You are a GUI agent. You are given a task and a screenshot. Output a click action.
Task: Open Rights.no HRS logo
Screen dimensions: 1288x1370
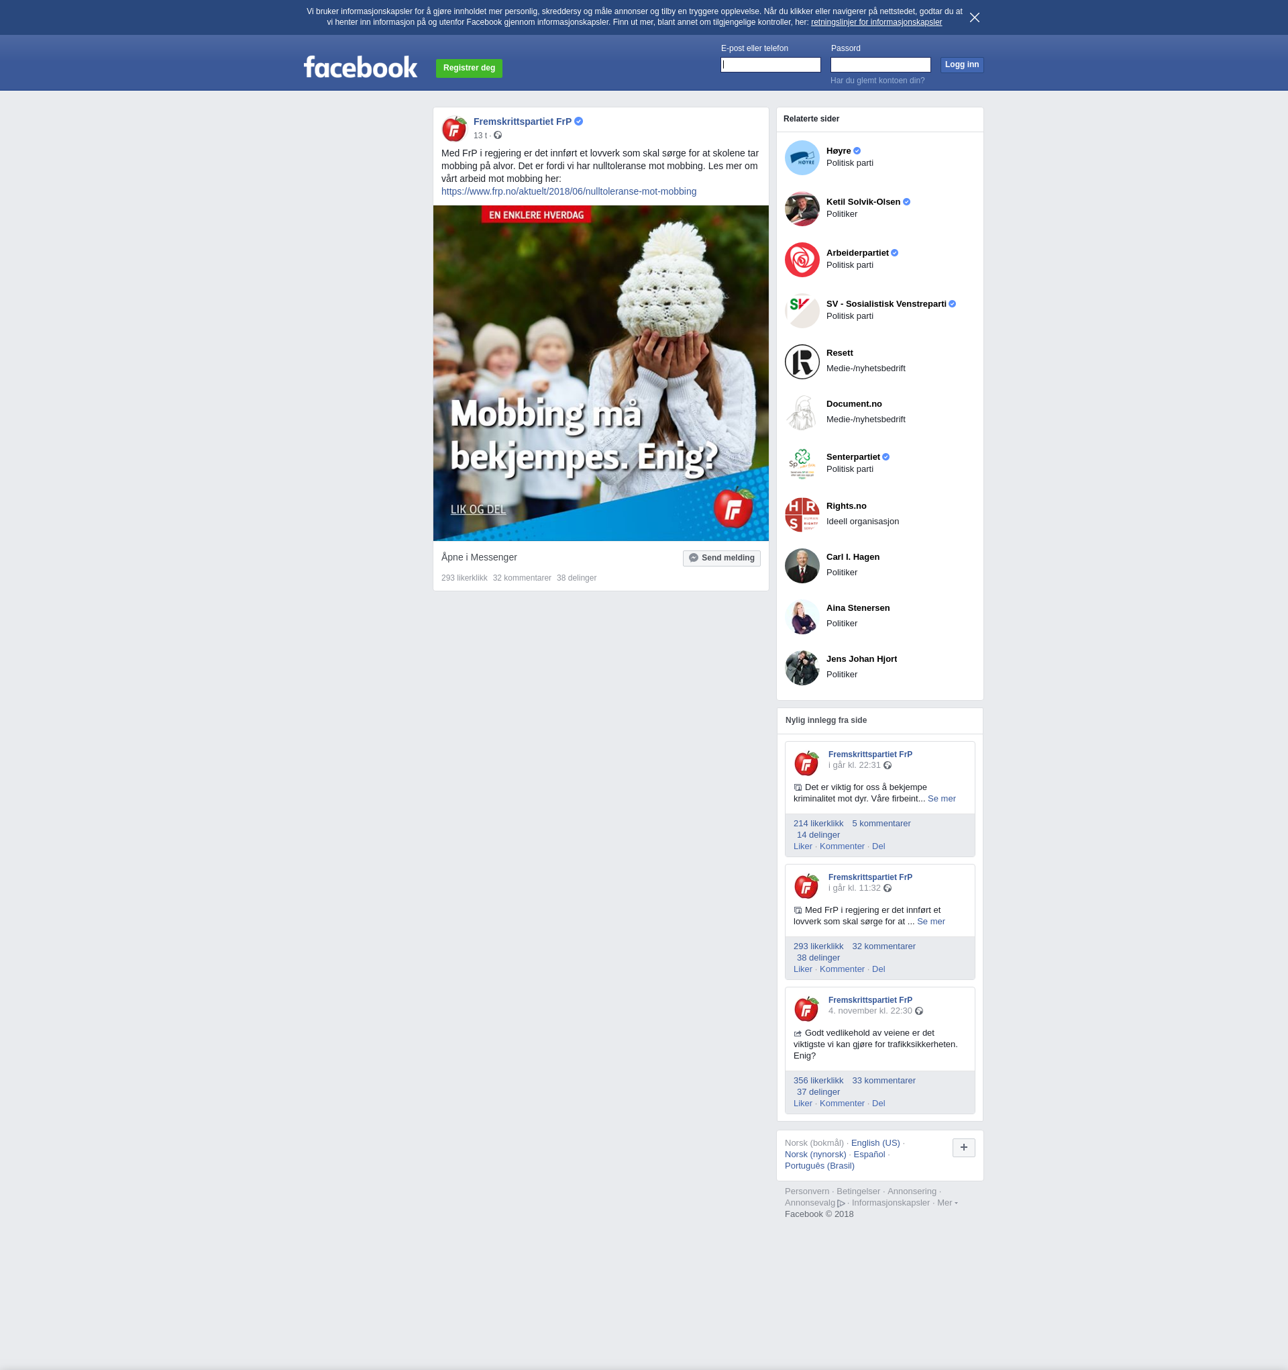(802, 515)
